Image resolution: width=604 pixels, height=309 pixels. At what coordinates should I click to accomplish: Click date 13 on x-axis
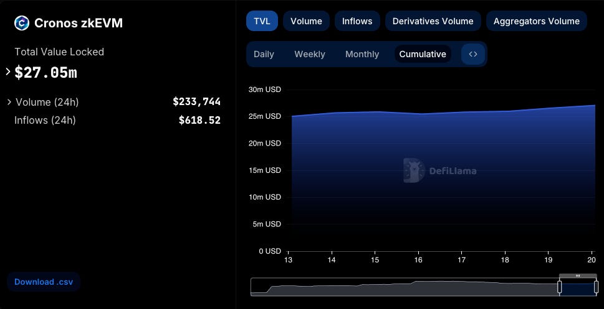tap(288, 260)
